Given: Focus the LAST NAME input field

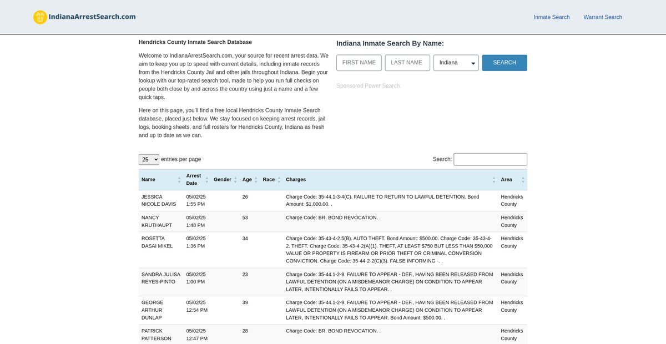Looking at the screenshot, I should point(407,63).
